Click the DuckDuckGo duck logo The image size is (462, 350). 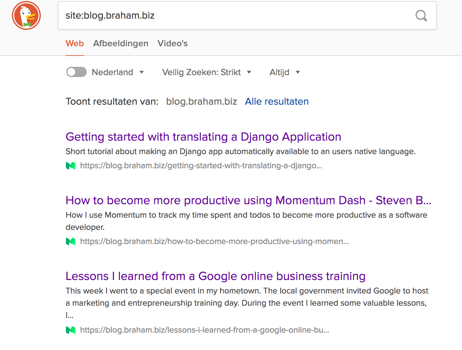pos(26,15)
